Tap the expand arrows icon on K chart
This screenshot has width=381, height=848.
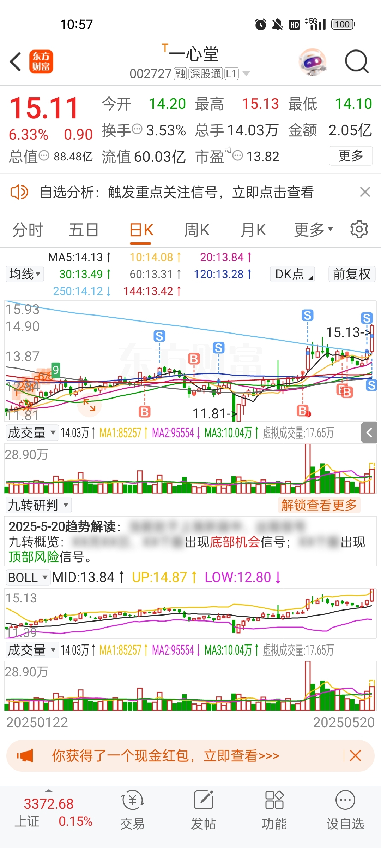click(x=89, y=405)
